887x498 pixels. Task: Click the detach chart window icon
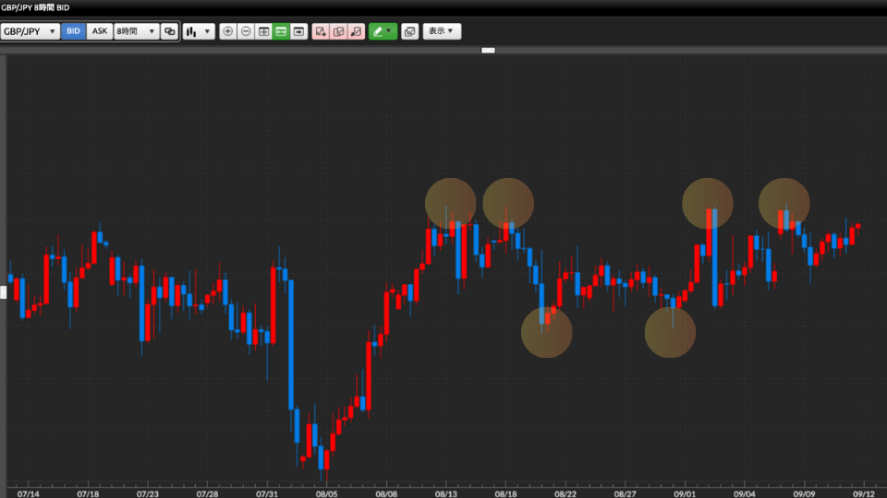coord(409,31)
